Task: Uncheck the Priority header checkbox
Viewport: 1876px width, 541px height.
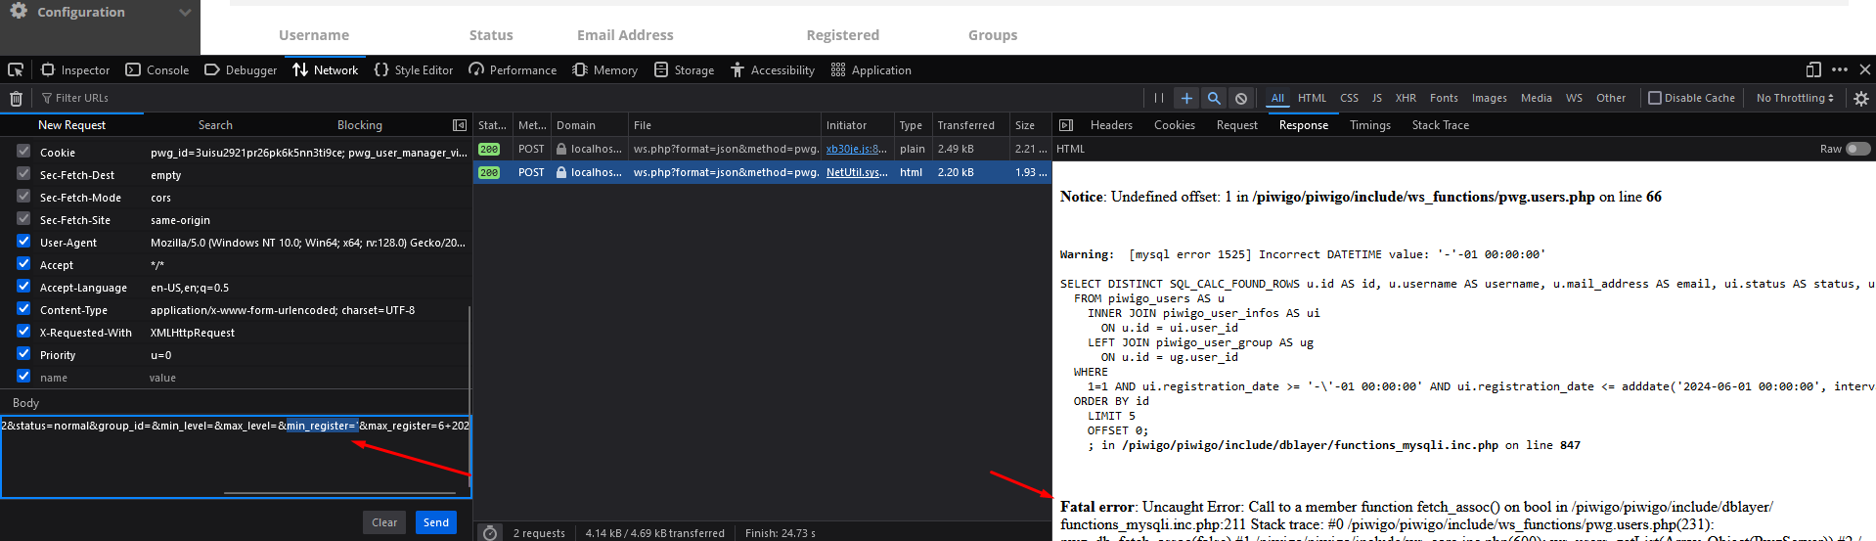Action: click(x=23, y=353)
